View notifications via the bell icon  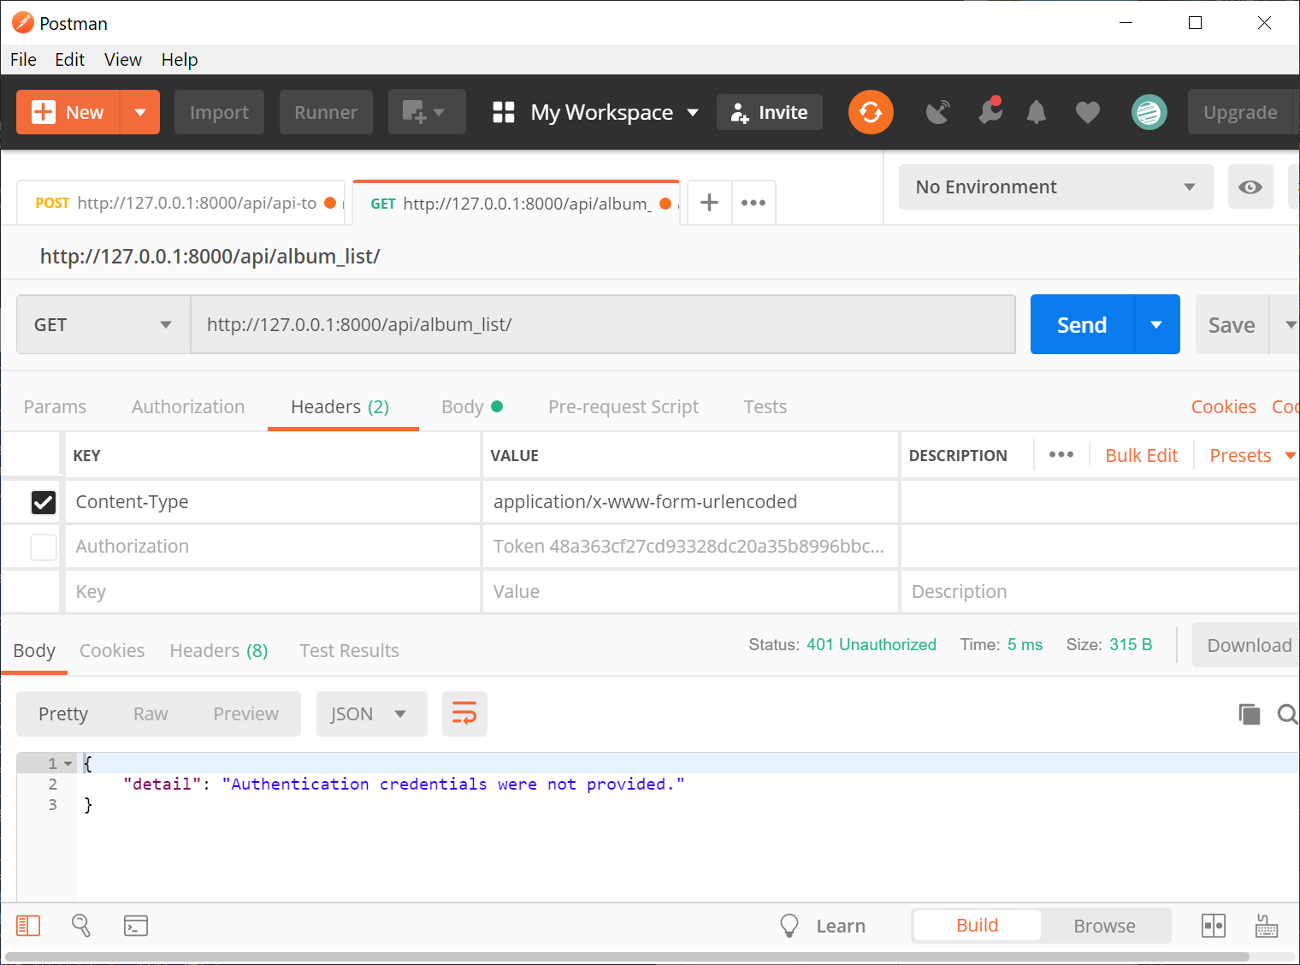pyautogui.click(x=1036, y=112)
